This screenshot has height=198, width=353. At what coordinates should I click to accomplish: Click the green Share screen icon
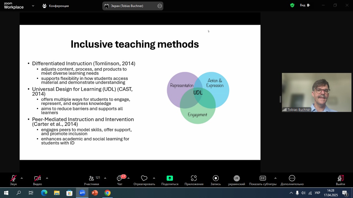point(170,178)
